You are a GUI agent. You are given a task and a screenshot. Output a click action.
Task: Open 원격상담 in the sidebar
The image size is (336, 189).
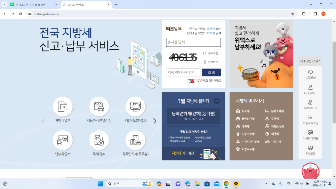[x=310, y=150]
